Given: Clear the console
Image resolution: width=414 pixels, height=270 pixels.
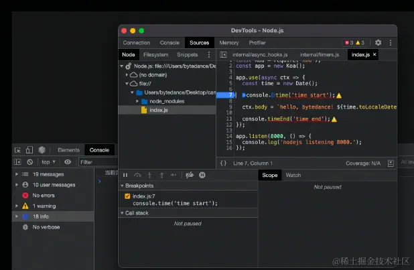Looking at the screenshot, I should click(30, 162).
